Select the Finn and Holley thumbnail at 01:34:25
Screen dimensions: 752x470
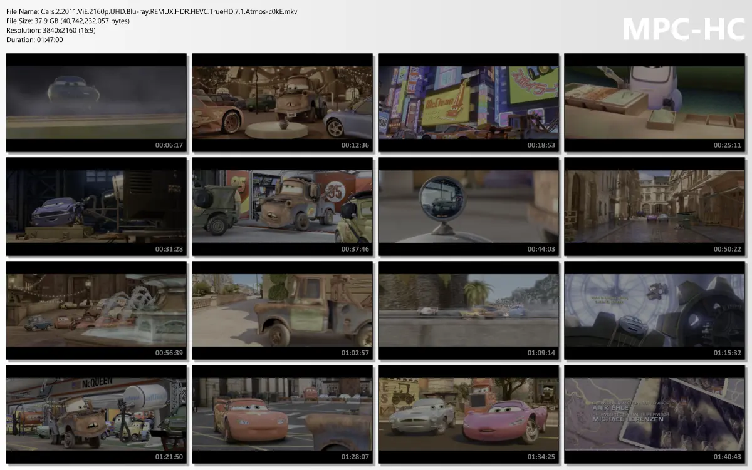tap(468, 415)
